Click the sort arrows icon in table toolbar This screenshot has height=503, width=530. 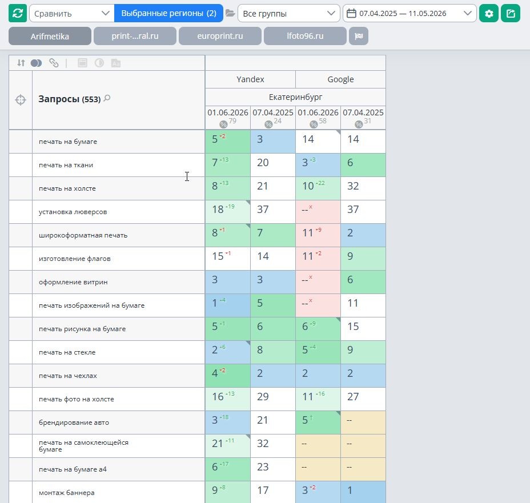click(x=21, y=63)
